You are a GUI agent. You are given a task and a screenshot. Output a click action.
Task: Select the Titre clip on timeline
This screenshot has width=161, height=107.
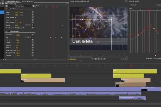[x=135, y=71]
